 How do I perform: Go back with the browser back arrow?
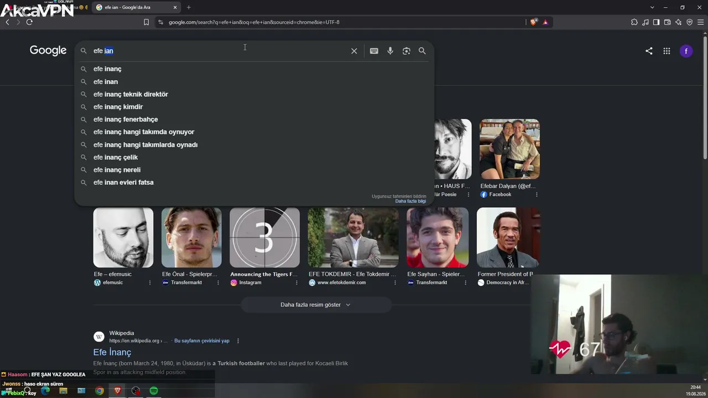click(x=7, y=22)
